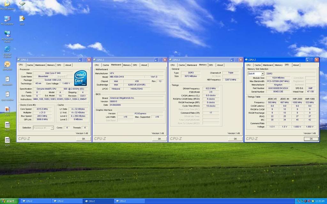Screen dimensions: 327x204
Task: Click the NB Frequency value '3287.8 MHz'
Action: (x=231, y=80)
